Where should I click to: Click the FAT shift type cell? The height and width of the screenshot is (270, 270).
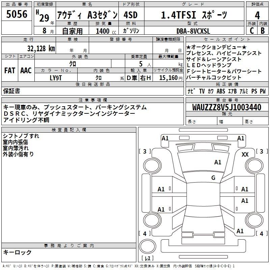(x=9, y=71)
